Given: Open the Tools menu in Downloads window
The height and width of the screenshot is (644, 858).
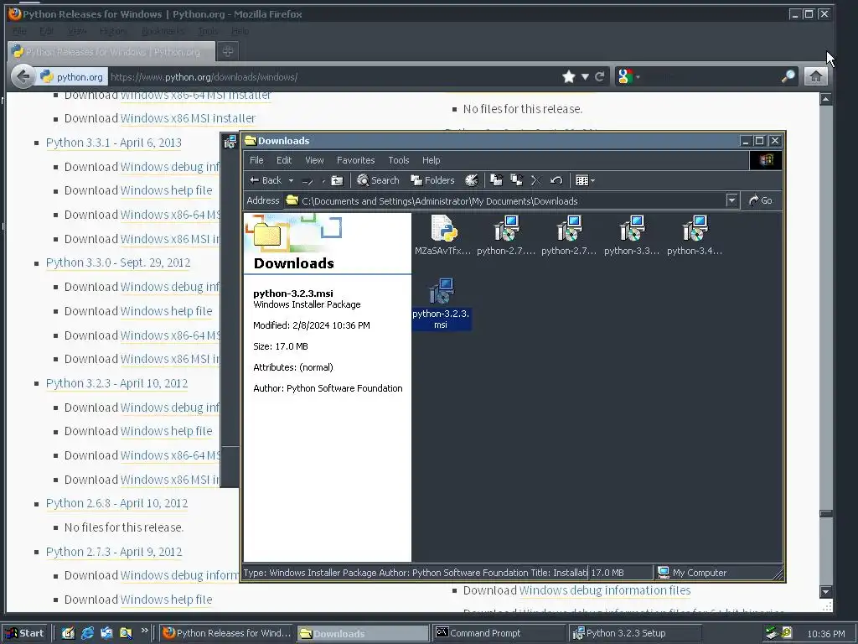Looking at the screenshot, I should [398, 160].
